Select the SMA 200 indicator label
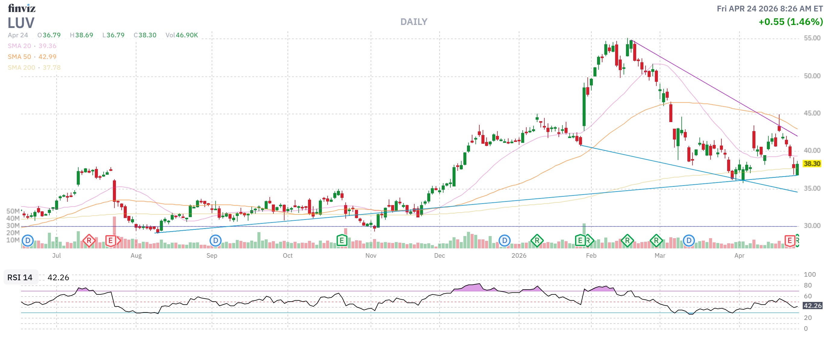Viewport: 831px width, 338px height. click(21, 68)
